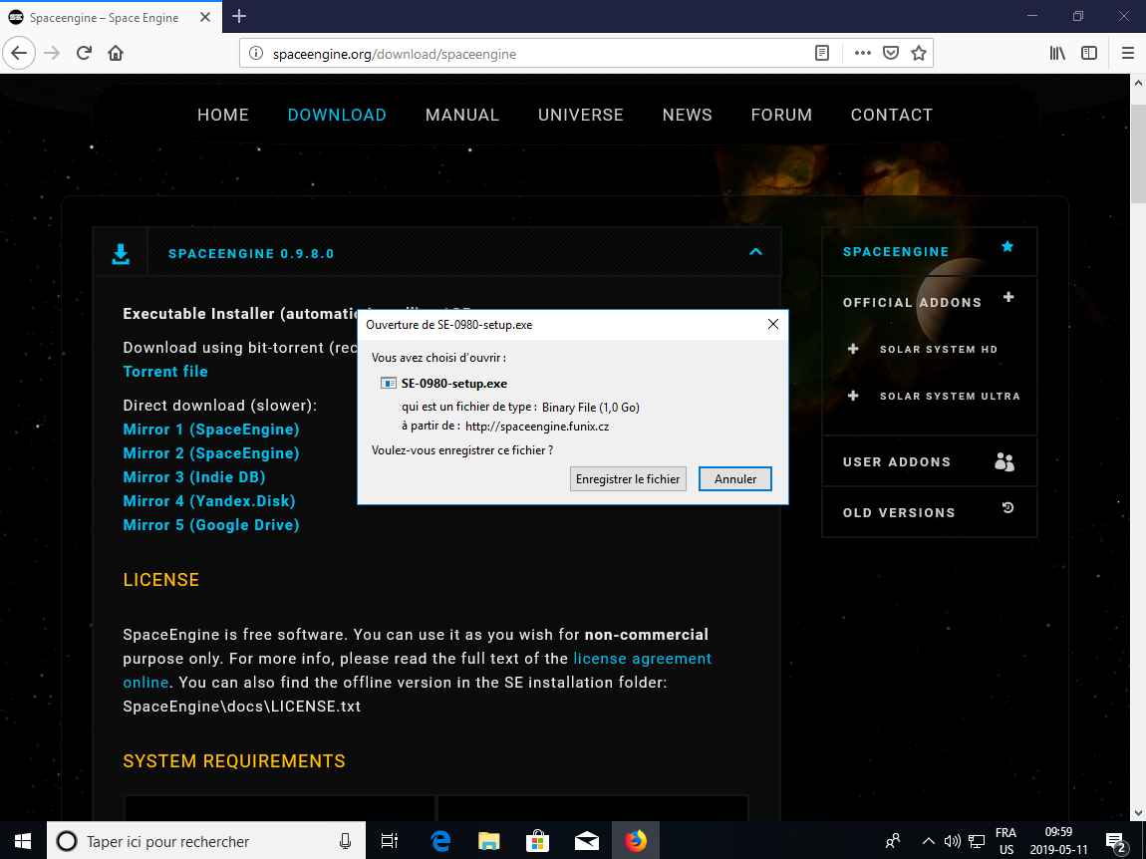
Task: Click the Pocket save icon
Action: pos(891,53)
